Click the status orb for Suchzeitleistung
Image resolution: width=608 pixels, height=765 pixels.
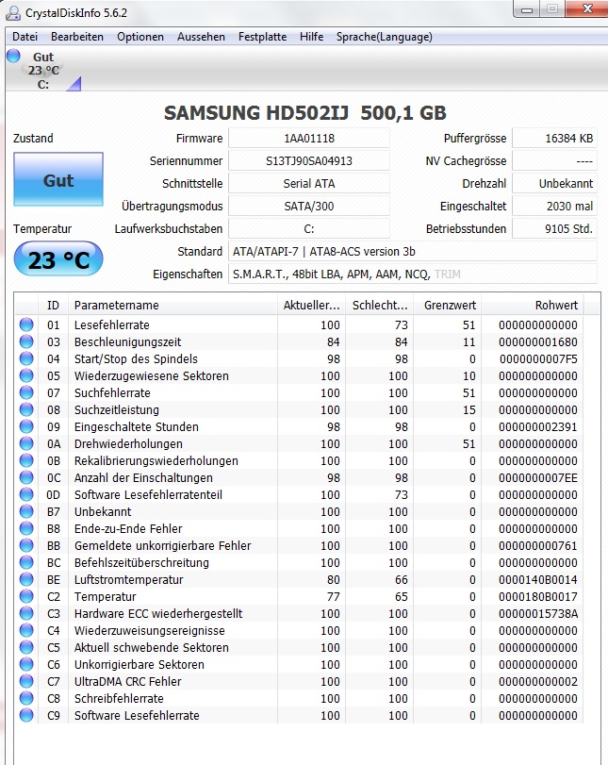[26, 409]
